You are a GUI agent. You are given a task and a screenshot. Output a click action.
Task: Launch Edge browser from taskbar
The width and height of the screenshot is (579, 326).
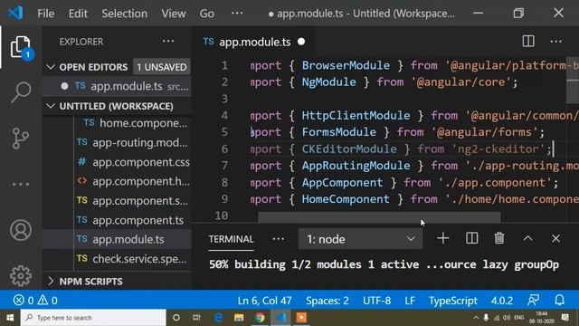tap(218, 318)
